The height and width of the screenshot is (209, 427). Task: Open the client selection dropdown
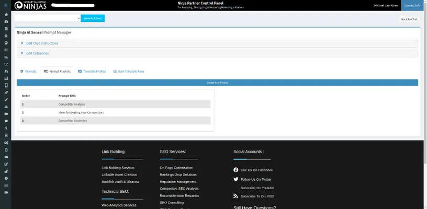coord(47,18)
